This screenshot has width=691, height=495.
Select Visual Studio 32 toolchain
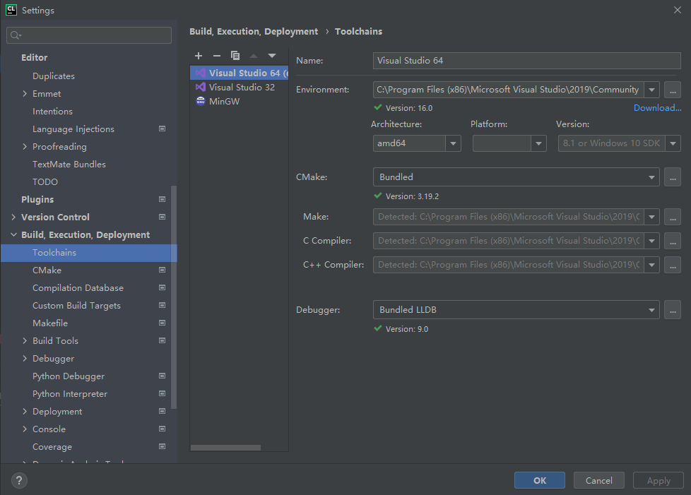pyautogui.click(x=239, y=87)
